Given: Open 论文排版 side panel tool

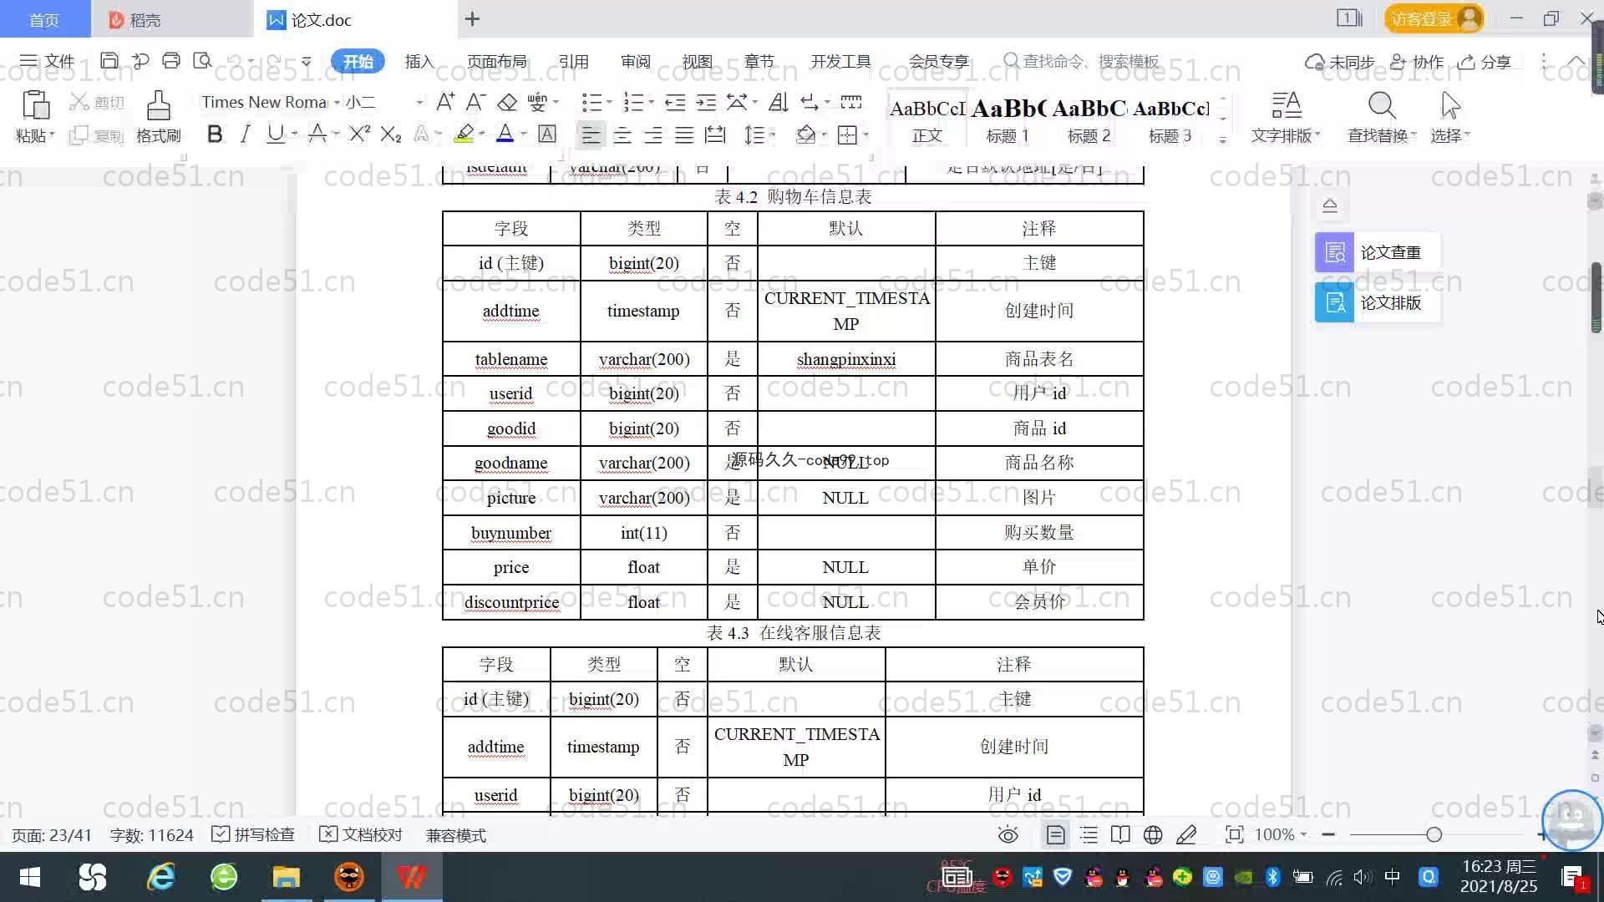Looking at the screenshot, I should (x=1378, y=302).
